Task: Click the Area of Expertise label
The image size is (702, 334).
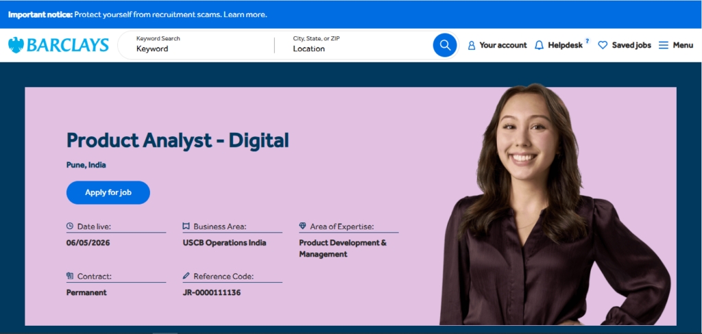Action: (x=341, y=227)
